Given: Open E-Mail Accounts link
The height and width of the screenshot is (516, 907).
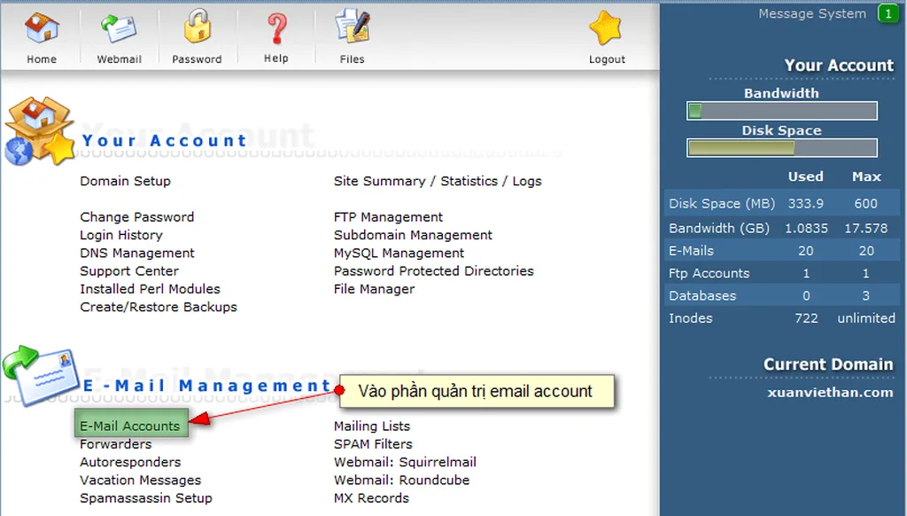Looking at the screenshot, I should pos(130,426).
